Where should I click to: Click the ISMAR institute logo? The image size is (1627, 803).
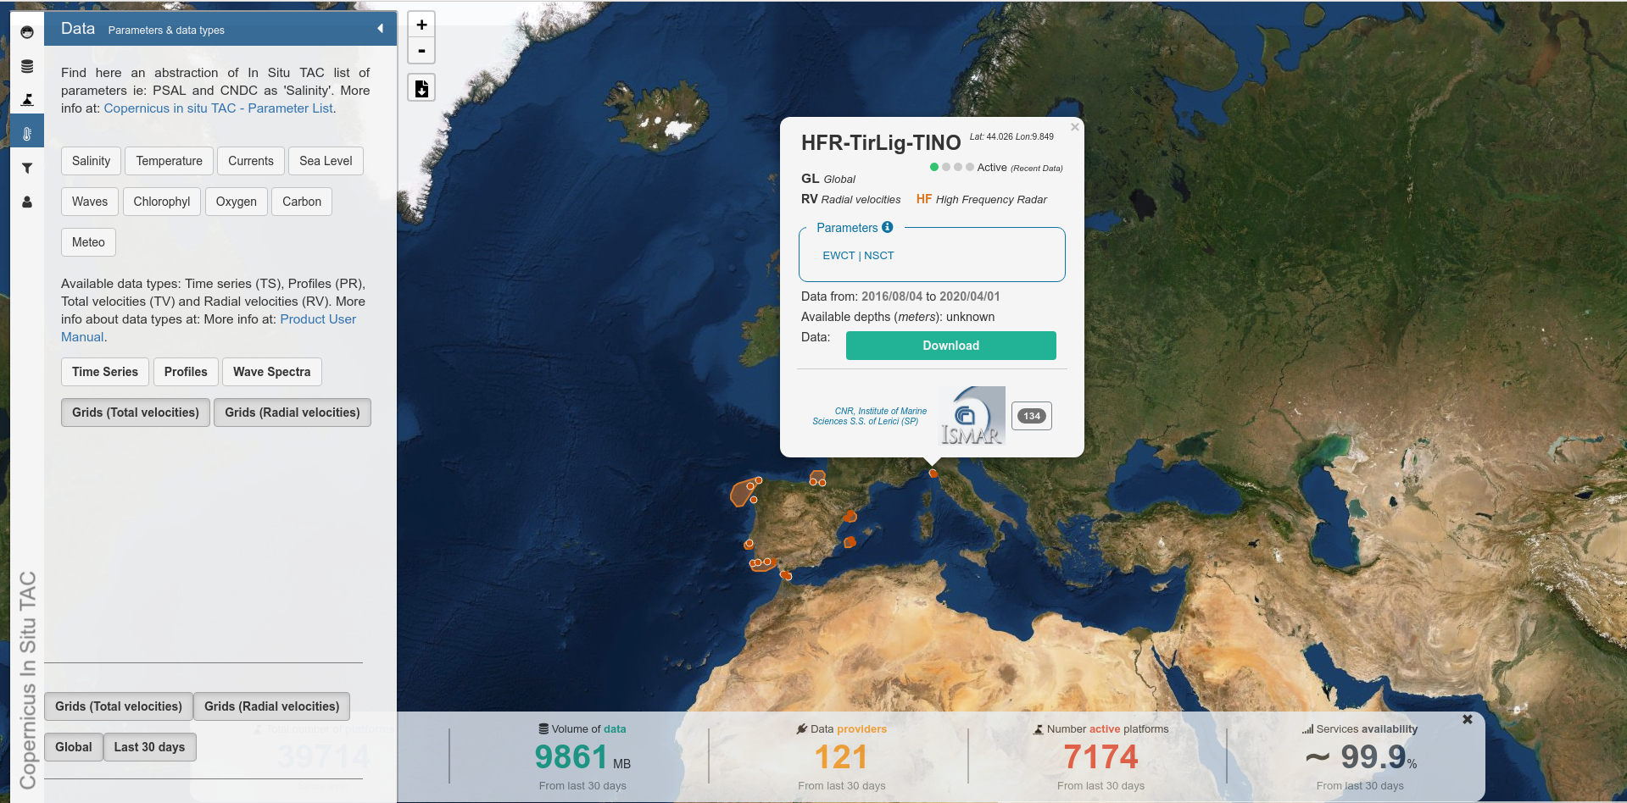972,416
